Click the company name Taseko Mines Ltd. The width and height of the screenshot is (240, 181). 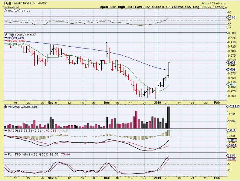click(25, 3)
